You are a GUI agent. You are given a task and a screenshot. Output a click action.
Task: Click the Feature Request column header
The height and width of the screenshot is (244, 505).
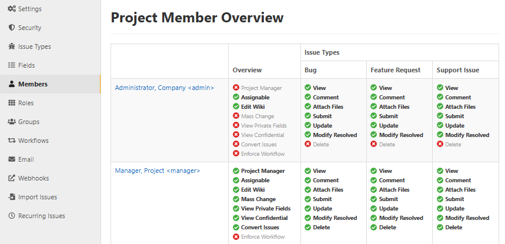point(396,70)
